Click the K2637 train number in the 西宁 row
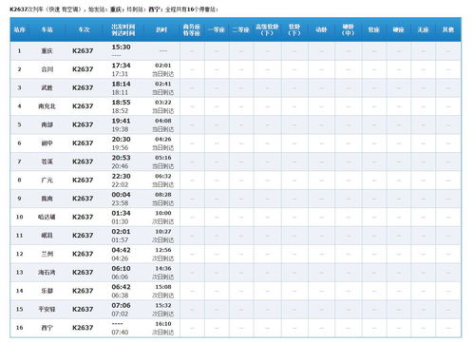This screenshot has height=343, width=474. [x=83, y=328]
